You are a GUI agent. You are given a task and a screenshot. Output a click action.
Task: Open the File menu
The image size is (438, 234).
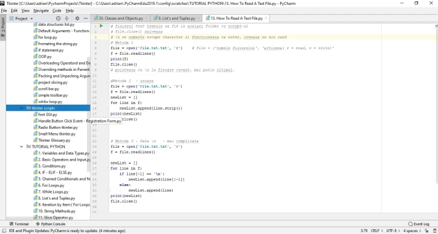(4, 10)
